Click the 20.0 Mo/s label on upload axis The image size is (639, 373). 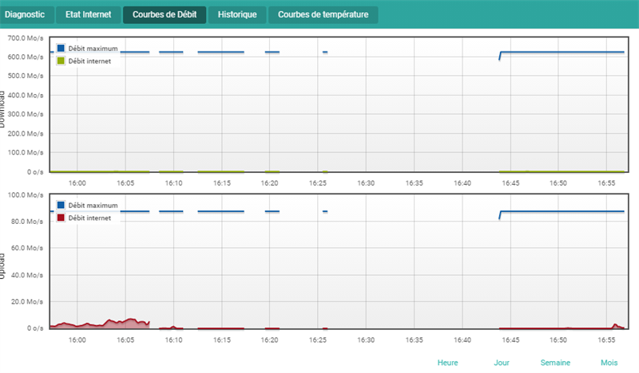[x=27, y=302]
